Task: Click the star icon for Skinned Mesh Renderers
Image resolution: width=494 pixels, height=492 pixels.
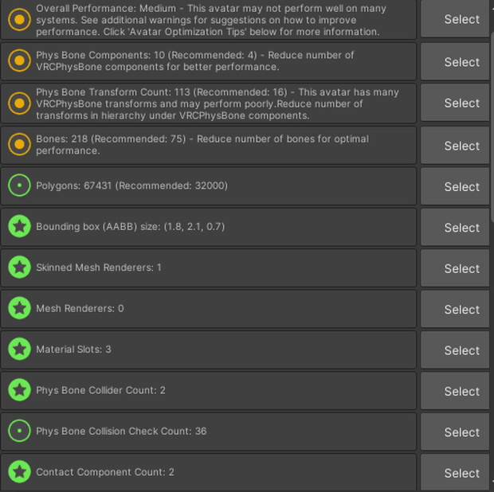Action: (x=20, y=267)
